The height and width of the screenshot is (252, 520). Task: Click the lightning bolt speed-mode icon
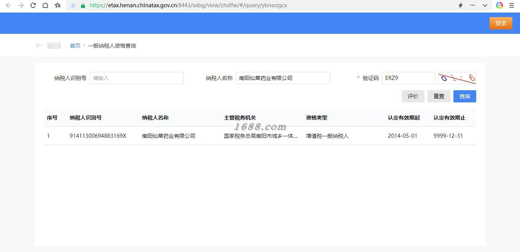pyautogui.click(x=461, y=5)
